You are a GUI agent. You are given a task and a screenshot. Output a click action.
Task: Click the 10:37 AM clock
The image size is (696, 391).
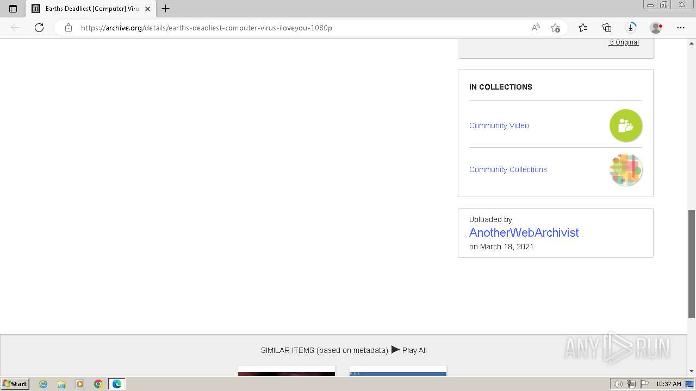(668, 384)
